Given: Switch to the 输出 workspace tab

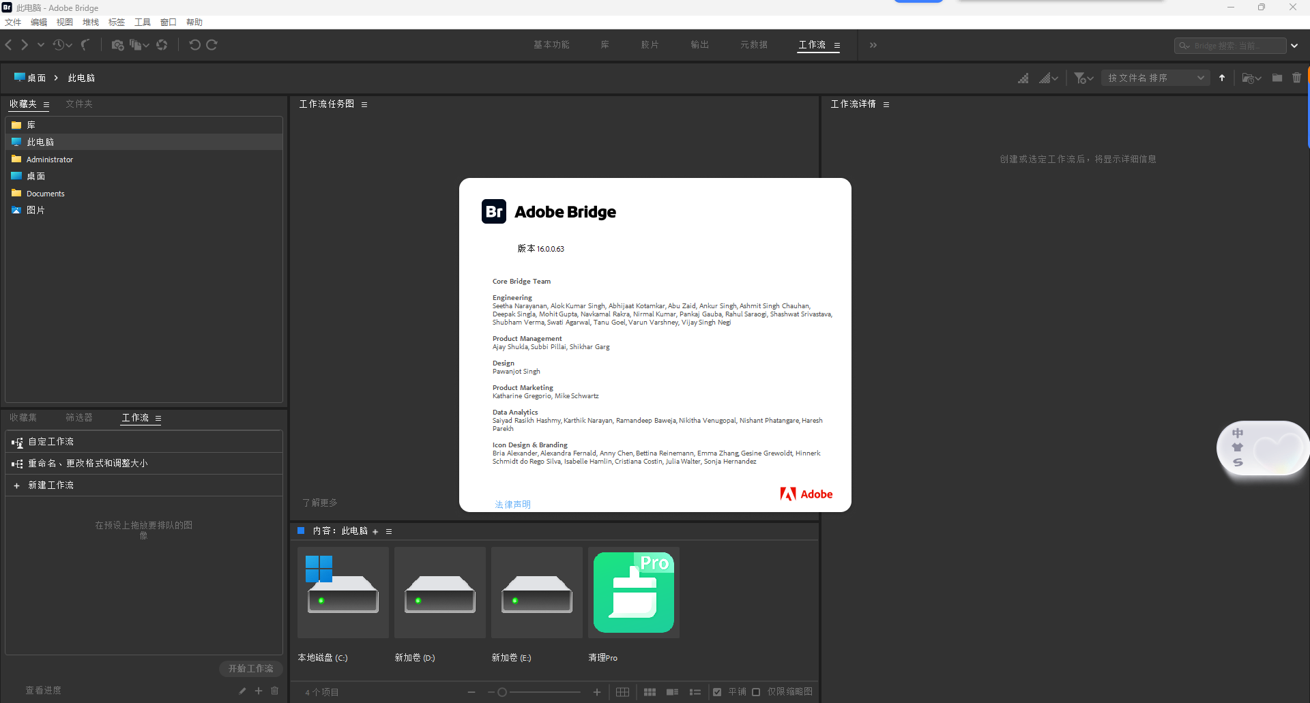Looking at the screenshot, I should [699, 44].
